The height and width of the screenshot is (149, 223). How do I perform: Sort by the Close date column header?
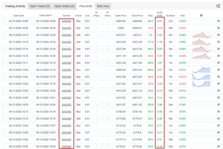tap(45, 15)
